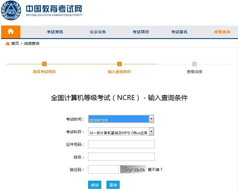The image size is (238, 190).
Task: Expand the 考试时间 dropdown arrow
Action: coord(151,119)
